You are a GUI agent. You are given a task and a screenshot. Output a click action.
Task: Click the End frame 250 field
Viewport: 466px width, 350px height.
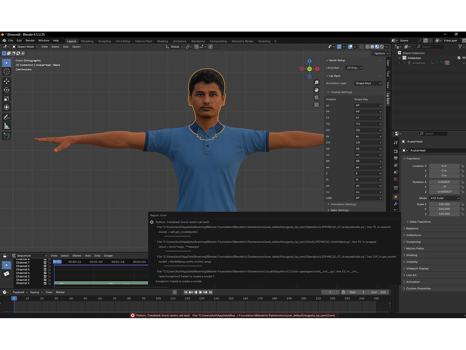(x=378, y=292)
